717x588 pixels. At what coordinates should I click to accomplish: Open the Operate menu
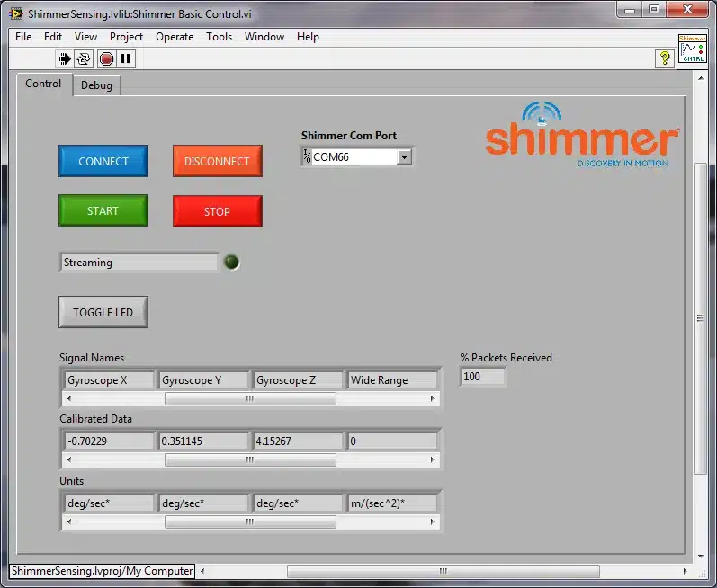[175, 37]
